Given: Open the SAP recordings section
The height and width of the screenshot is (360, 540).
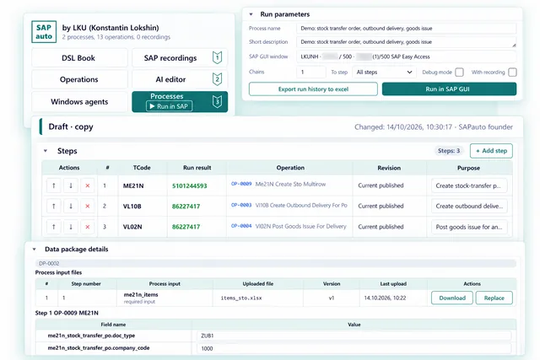Looking at the screenshot, I should pyautogui.click(x=180, y=58).
